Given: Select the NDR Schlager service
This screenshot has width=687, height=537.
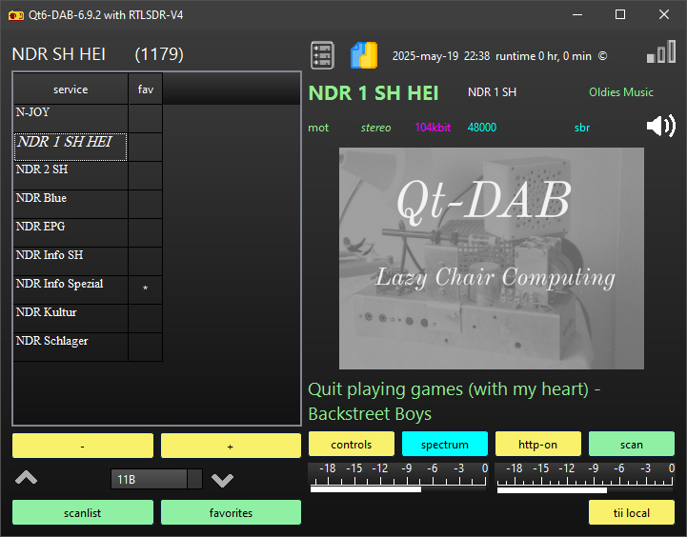Looking at the screenshot, I should point(71,347).
